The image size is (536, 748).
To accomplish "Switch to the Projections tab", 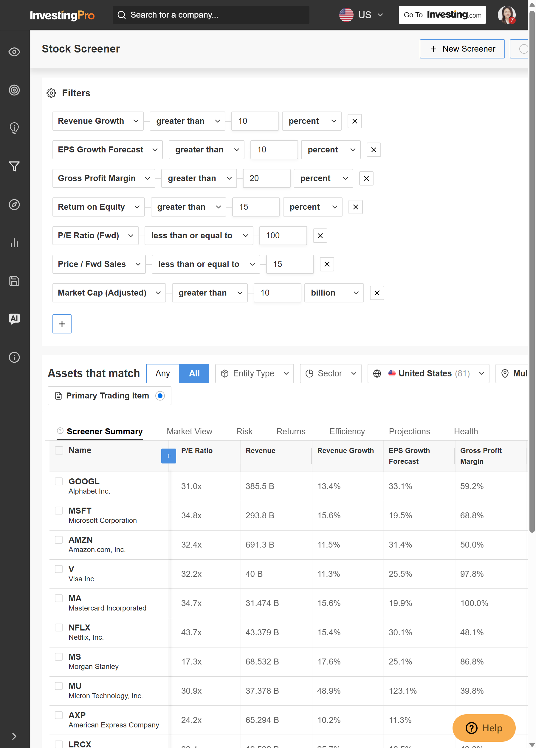I will (409, 431).
